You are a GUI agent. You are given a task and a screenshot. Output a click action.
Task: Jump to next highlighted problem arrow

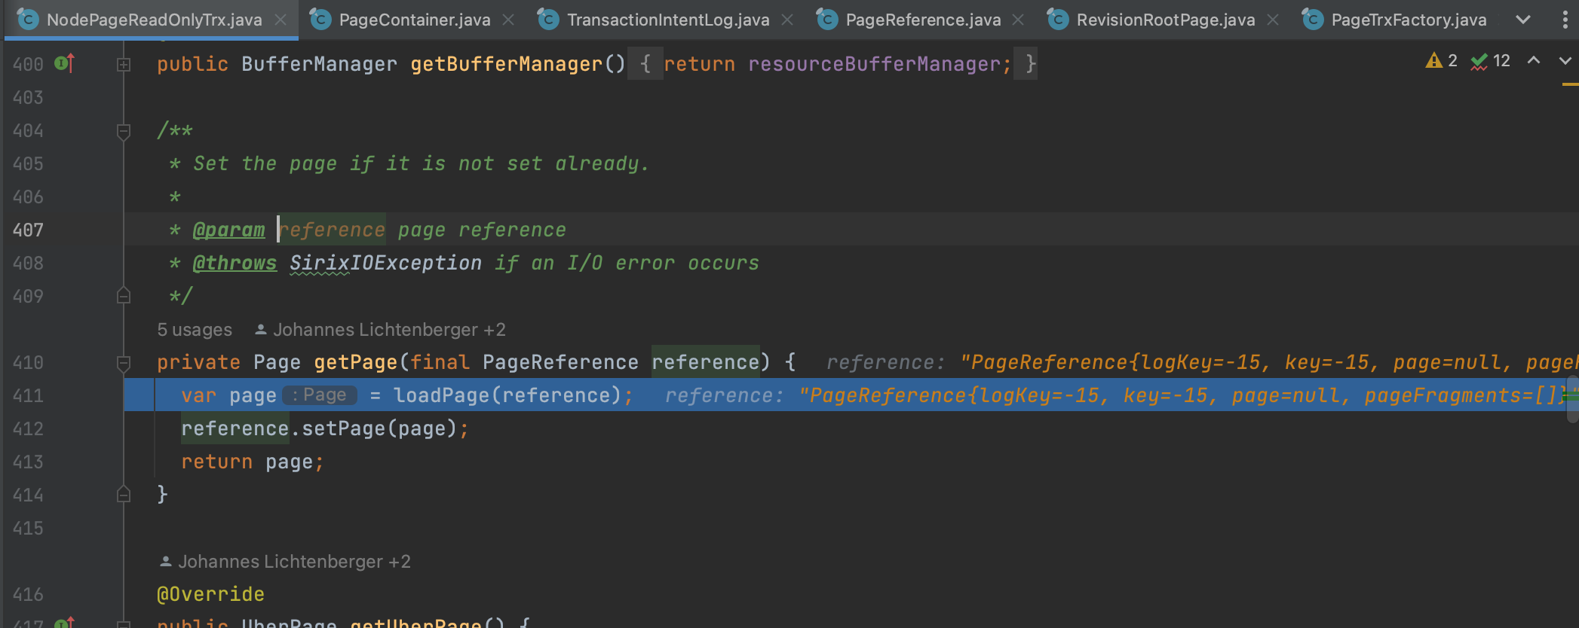[x=1565, y=61]
